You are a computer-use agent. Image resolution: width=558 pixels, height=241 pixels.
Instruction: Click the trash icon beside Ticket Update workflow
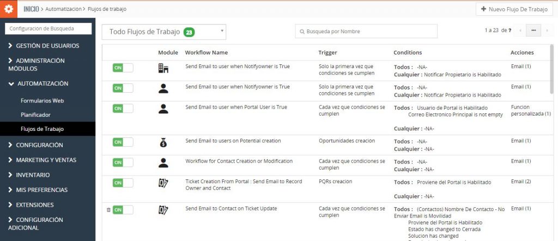coord(108,210)
